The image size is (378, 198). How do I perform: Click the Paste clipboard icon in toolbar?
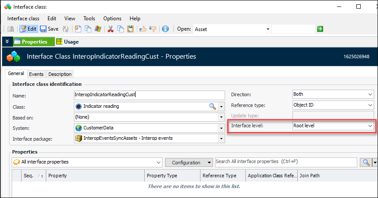(130, 29)
